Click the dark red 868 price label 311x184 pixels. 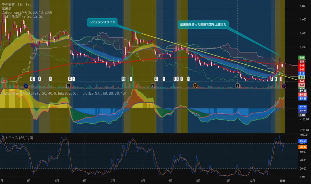point(302,81)
